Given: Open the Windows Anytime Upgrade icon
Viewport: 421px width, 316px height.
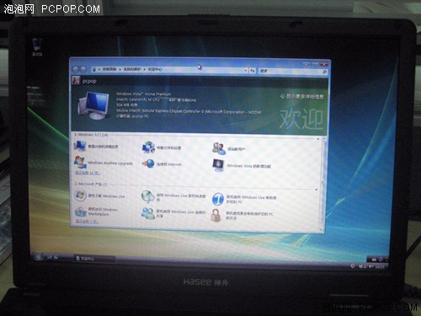Looking at the screenshot, I should 80,162.
